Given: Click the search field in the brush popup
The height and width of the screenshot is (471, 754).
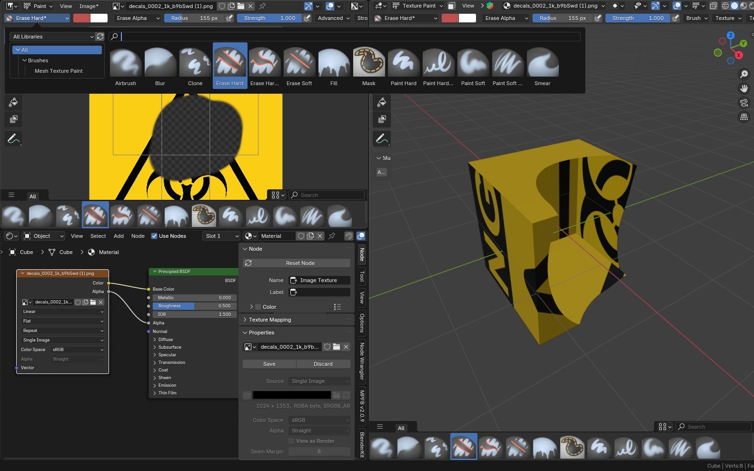Looking at the screenshot, I should click(345, 37).
